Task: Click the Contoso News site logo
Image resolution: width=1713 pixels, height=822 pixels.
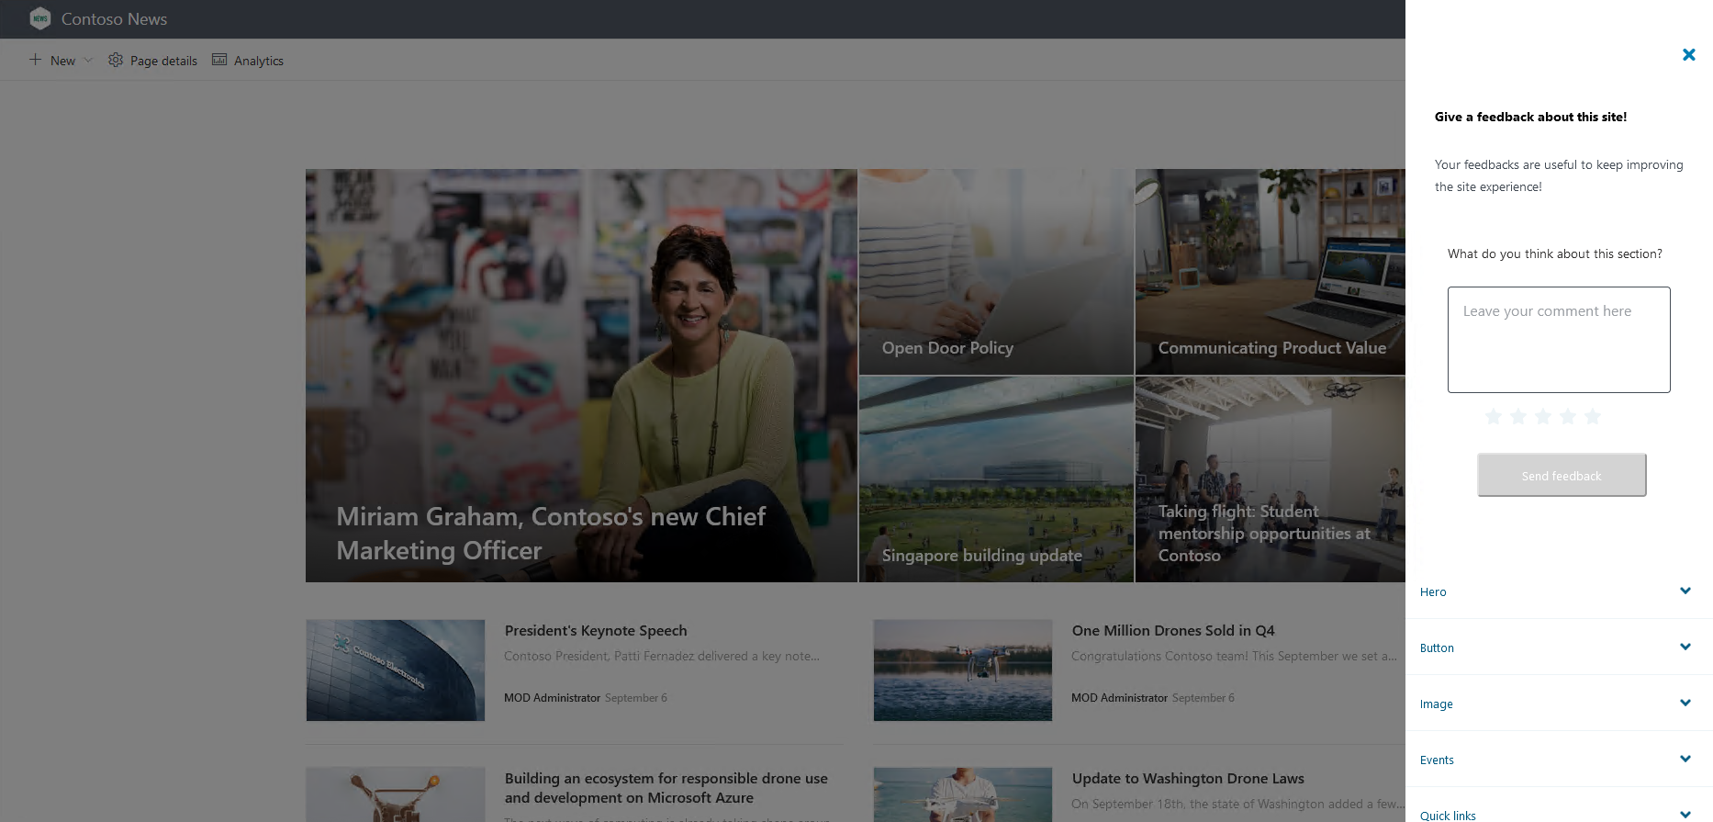Action: pos(39,18)
